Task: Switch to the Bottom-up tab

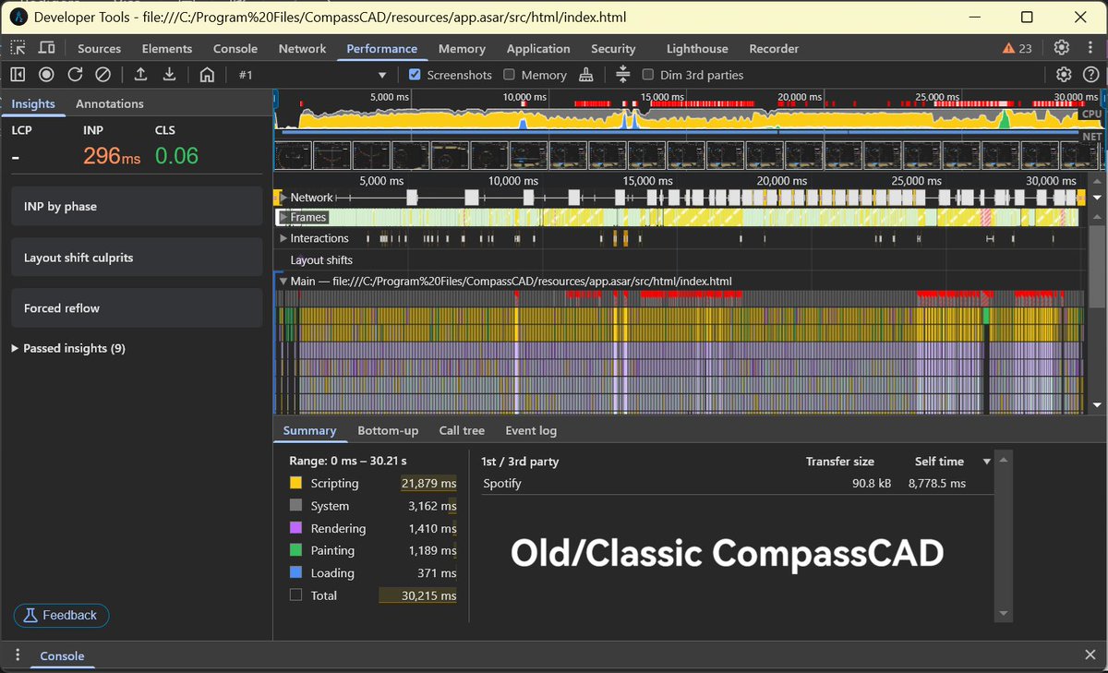Action: click(388, 430)
